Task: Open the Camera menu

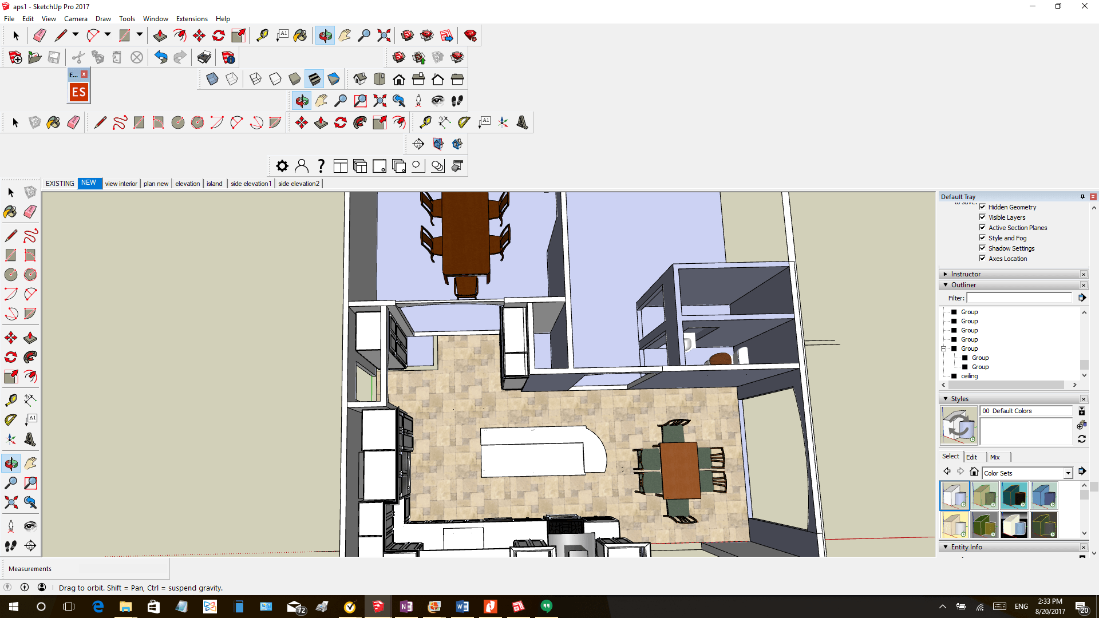Action: coord(76,19)
